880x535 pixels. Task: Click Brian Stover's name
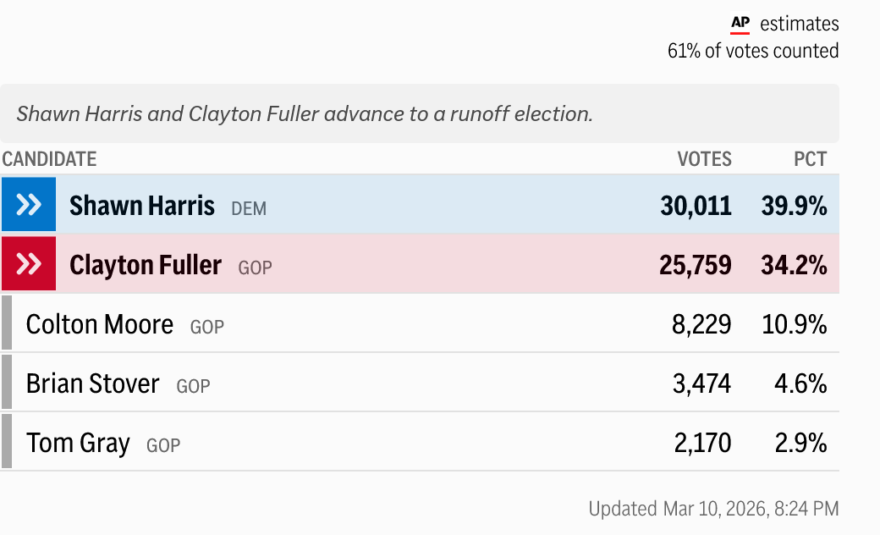pyautogui.click(x=93, y=383)
